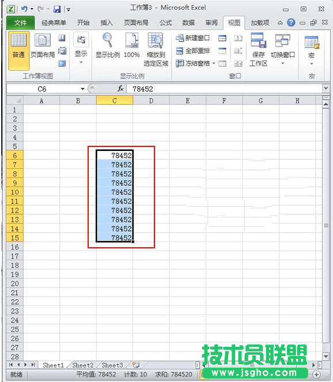Switch to Sheet1 tab
This screenshot has height=382, width=333.
point(53,365)
